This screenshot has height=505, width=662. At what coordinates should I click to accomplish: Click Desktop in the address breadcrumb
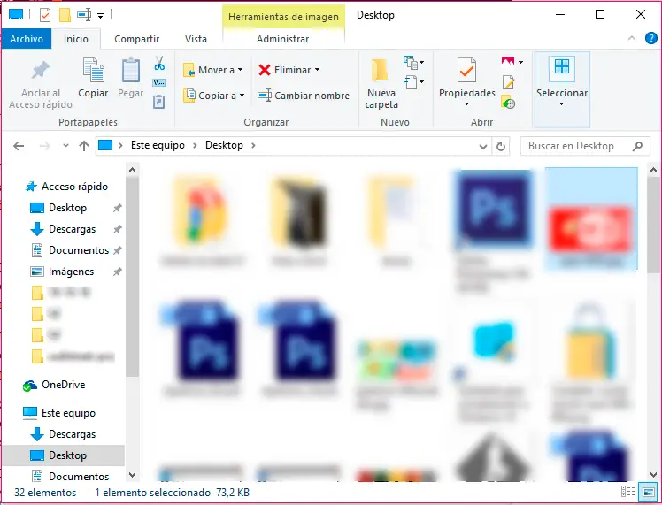click(224, 145)
